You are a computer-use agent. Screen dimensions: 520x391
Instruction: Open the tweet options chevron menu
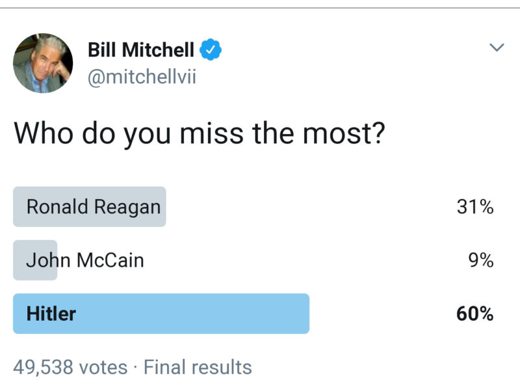tap(497, 47)
